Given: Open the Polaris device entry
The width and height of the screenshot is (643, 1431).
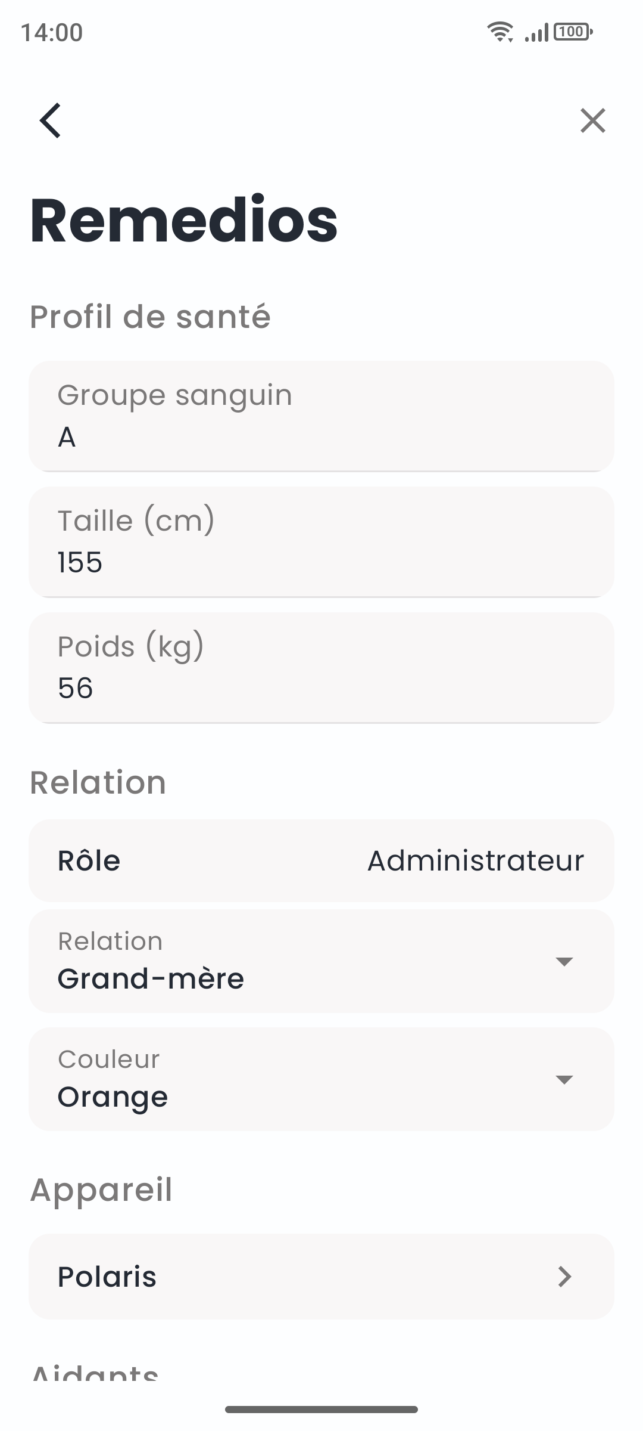Looking at the screenshot, I should point(321,1277).
